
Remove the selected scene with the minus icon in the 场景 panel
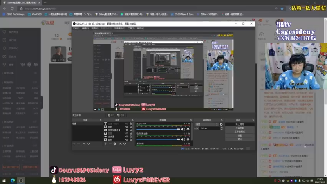tap(78, 144)
